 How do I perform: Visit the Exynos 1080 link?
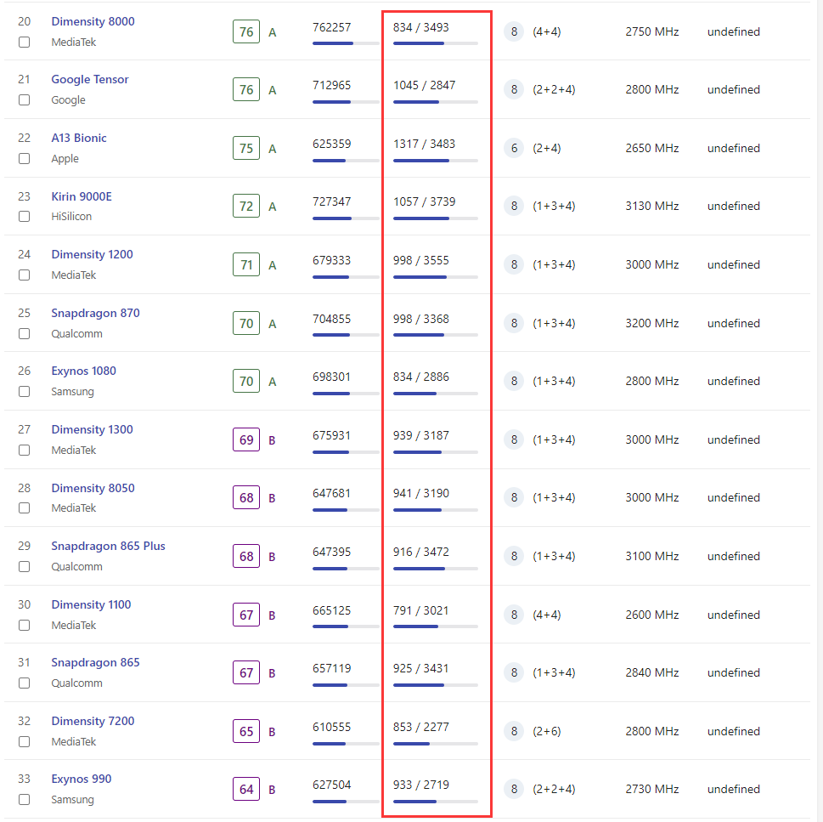pos(83,371)
